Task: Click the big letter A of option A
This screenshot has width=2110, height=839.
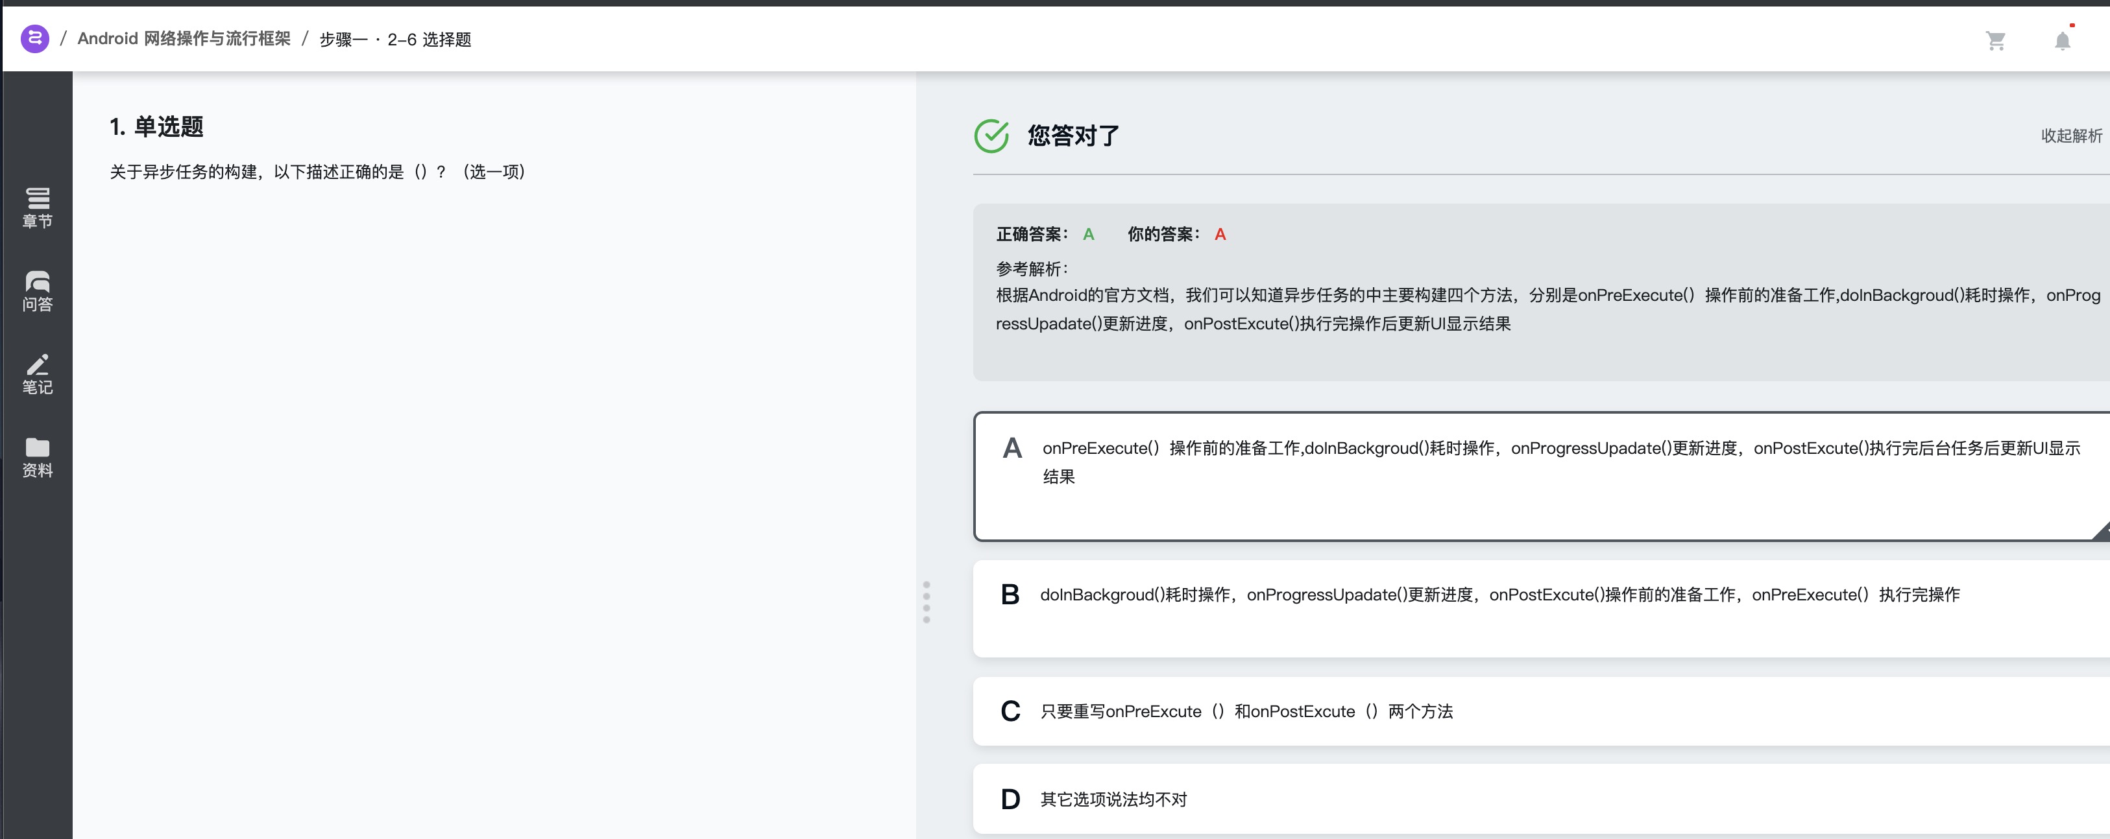Action: [1012, 449]
